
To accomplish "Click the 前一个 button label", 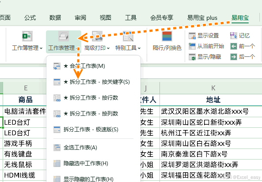I will click(247, 46).
